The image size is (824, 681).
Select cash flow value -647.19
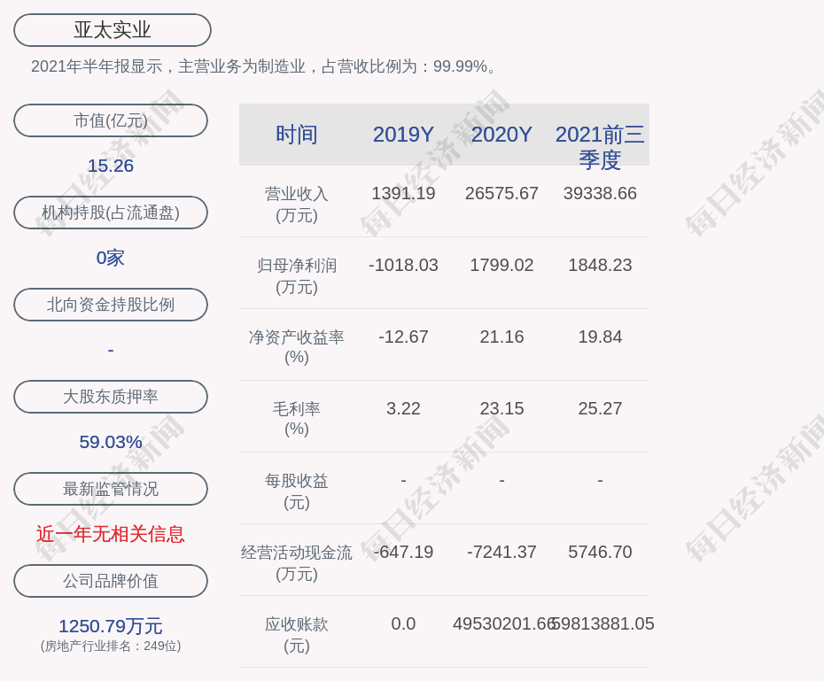(x=403, y=552)
